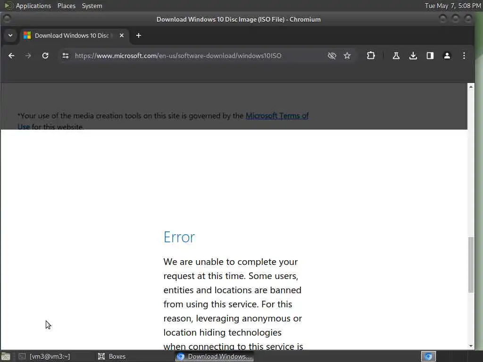Click the window menu button in title bar

click(7, 19)
